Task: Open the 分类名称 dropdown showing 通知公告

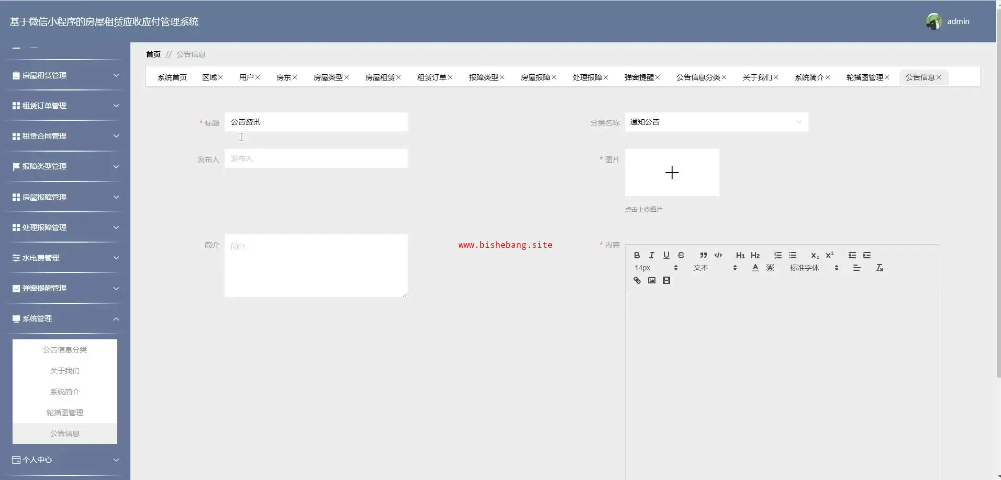Action: [716, 122]
